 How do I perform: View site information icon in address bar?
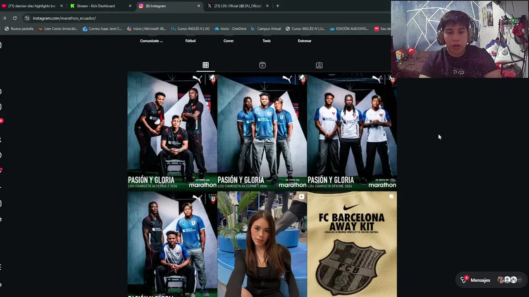click(27, 18)
